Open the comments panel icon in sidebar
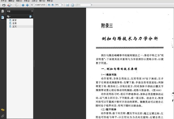 point(3,110)
